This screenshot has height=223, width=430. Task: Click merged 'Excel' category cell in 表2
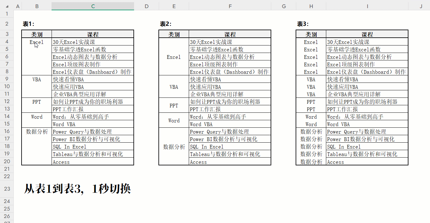pyautogui.click(x=174, y=57)
